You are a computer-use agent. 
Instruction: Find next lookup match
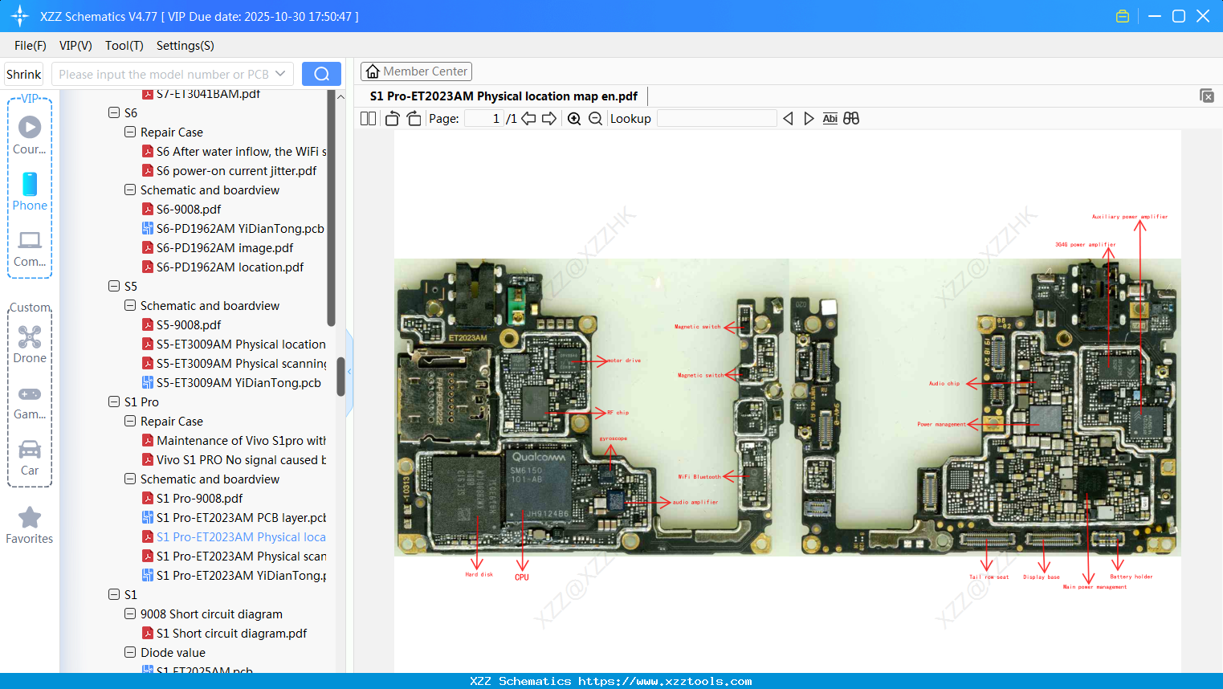point(809,119)
